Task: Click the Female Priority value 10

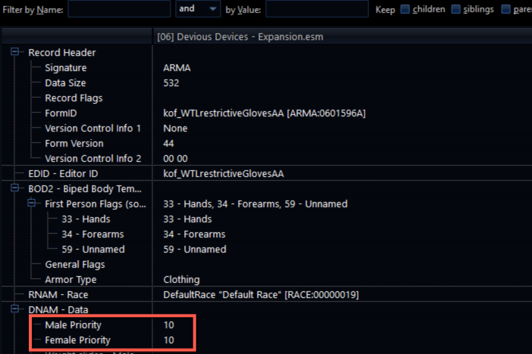Action: pos(169,340)
